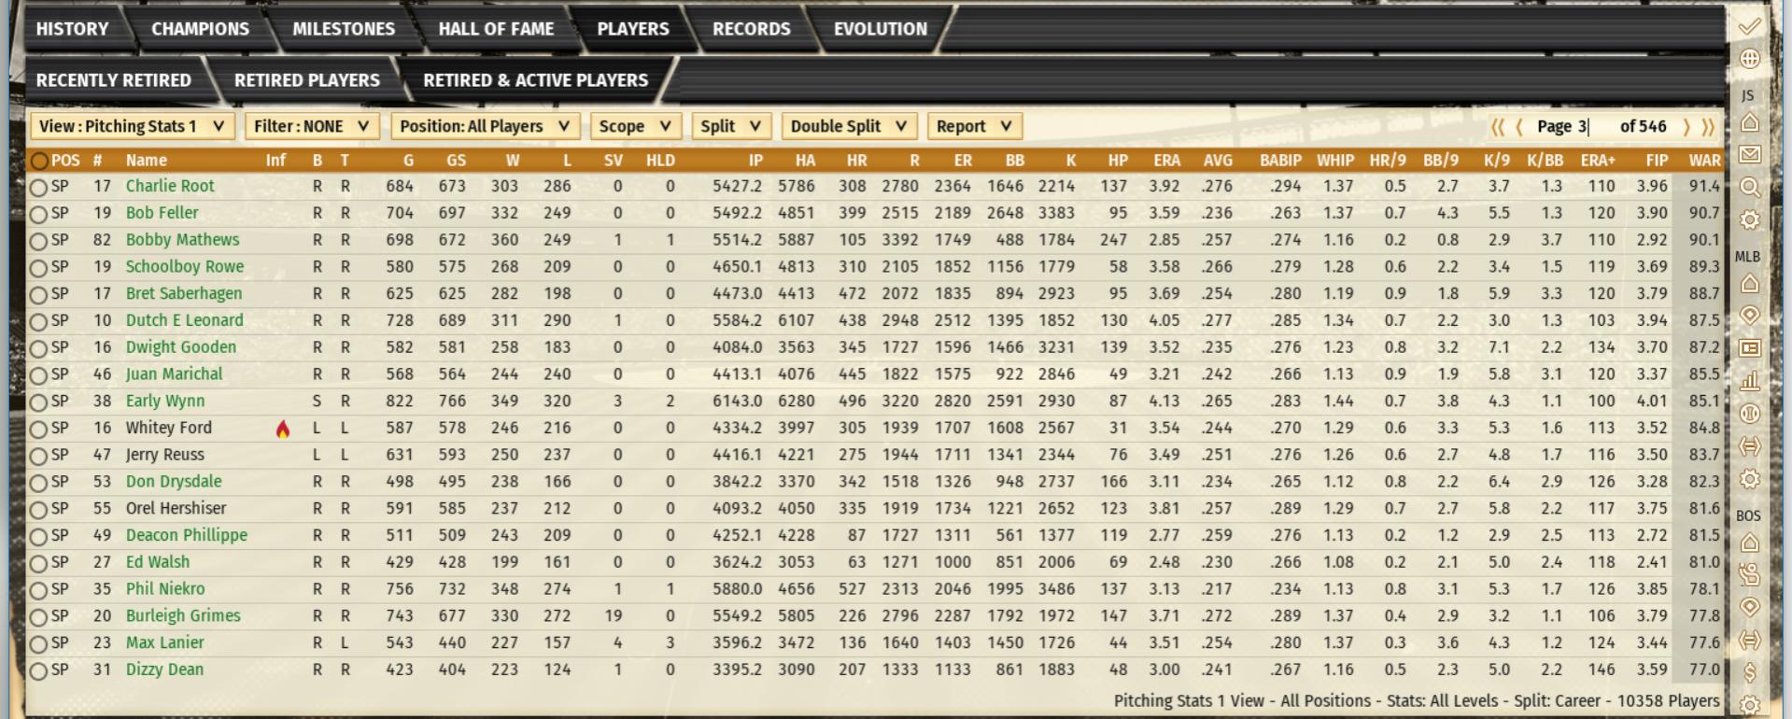Open the transactions arrows icon under BOS

point(1749,640)
